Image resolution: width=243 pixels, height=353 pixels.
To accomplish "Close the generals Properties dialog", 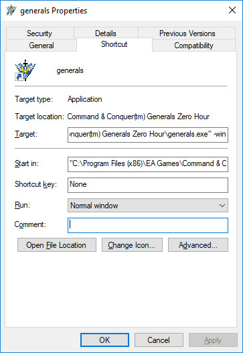I will tap(232, 10).
